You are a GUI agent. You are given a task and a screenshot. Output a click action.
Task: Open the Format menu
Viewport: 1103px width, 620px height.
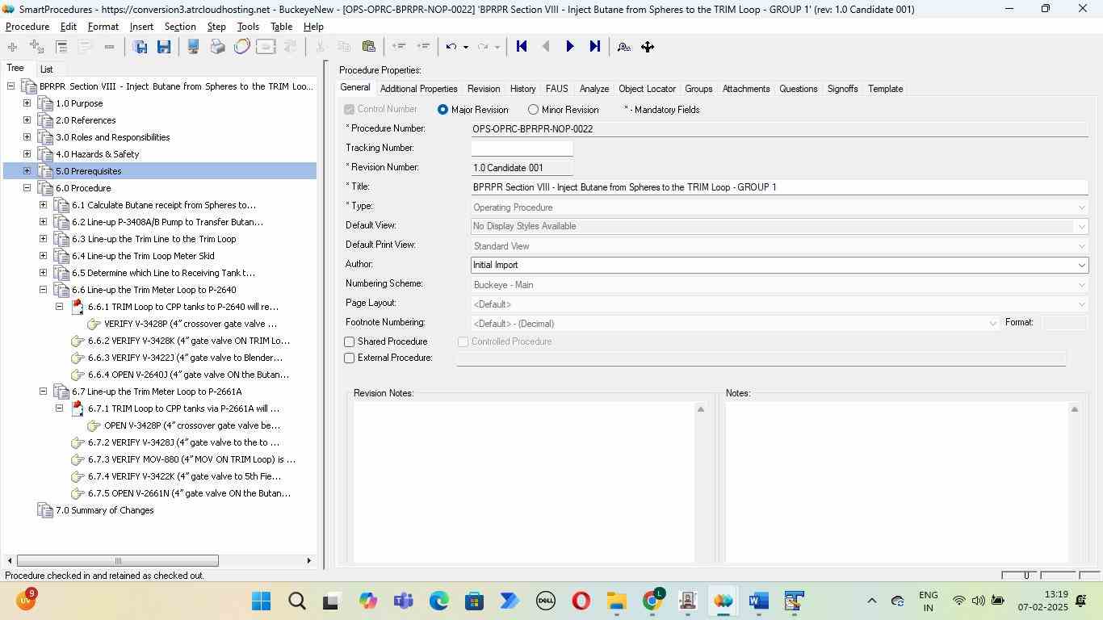pos(103,27)
